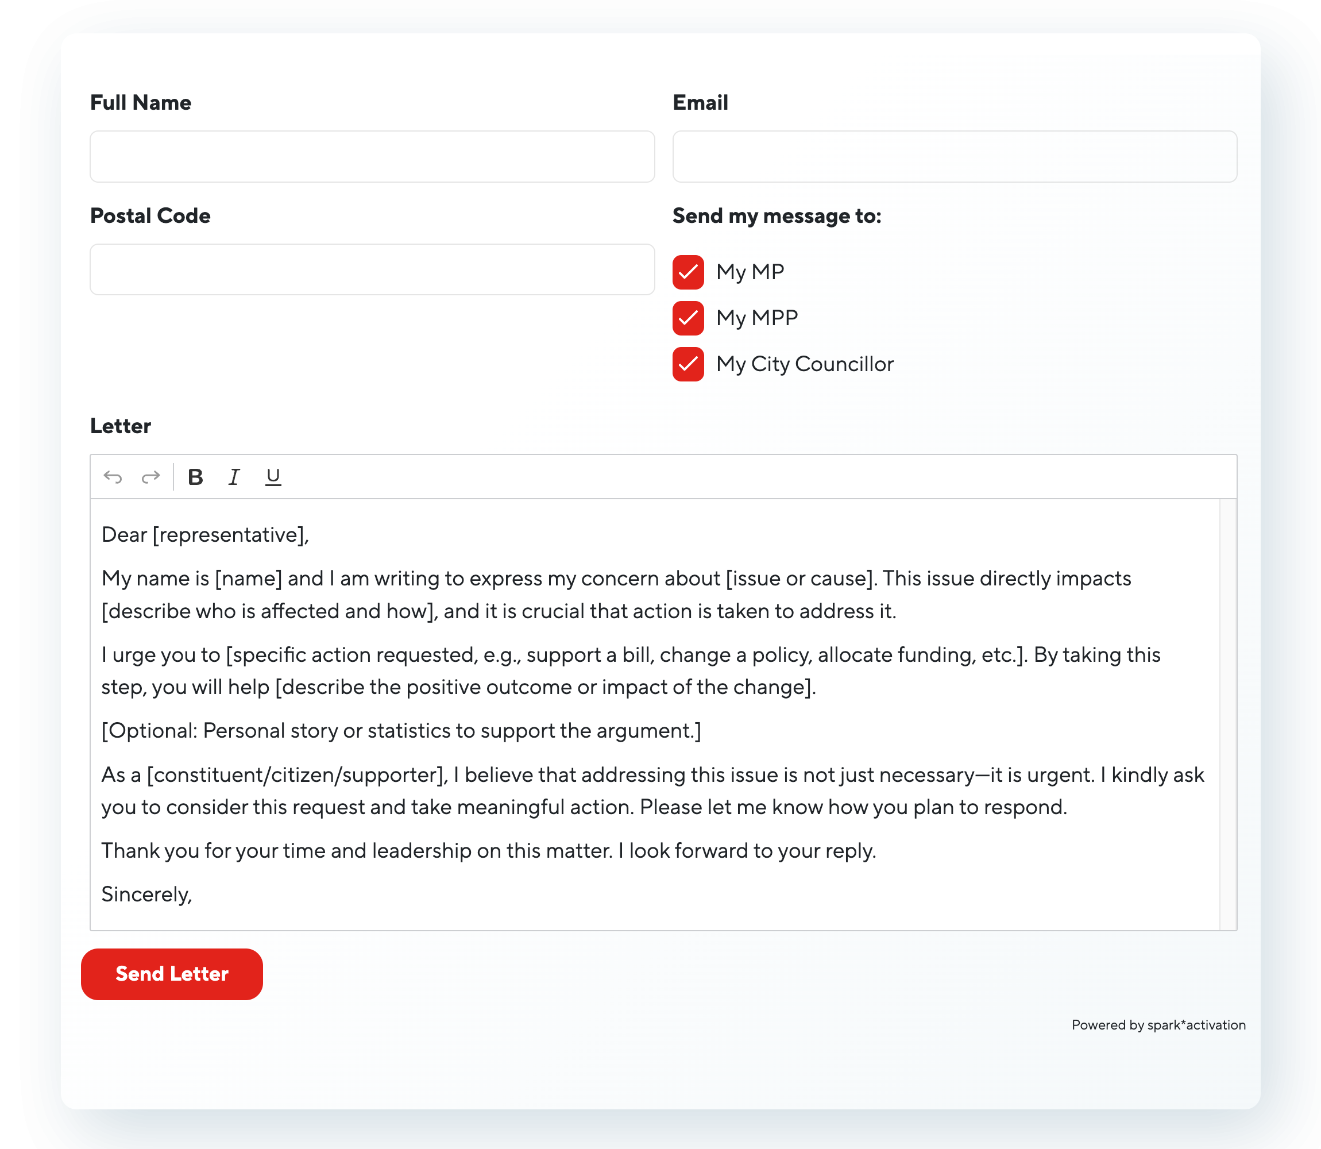Toggle bold formatting in the letter editor
Screen dimensions: 1321x1149
(195, 477)
